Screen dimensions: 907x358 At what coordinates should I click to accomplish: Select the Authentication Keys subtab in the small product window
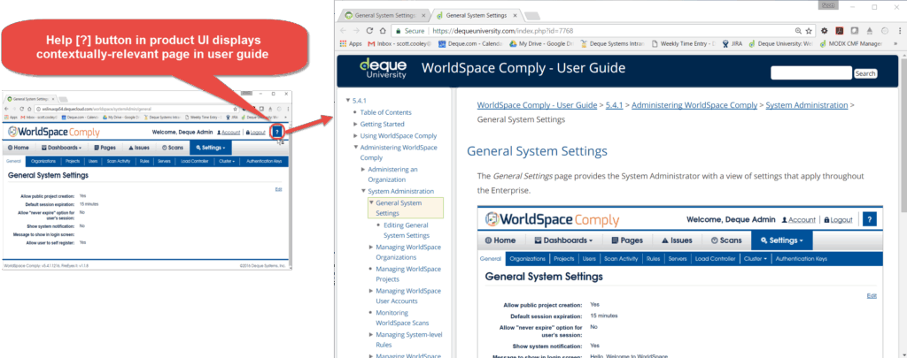(264, 162)
